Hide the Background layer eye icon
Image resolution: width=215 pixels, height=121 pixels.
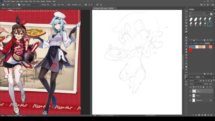point(190,100)
